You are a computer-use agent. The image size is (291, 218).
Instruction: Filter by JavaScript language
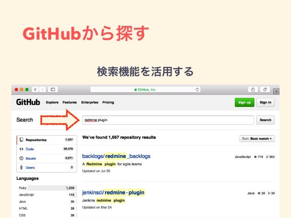(47, 195)
